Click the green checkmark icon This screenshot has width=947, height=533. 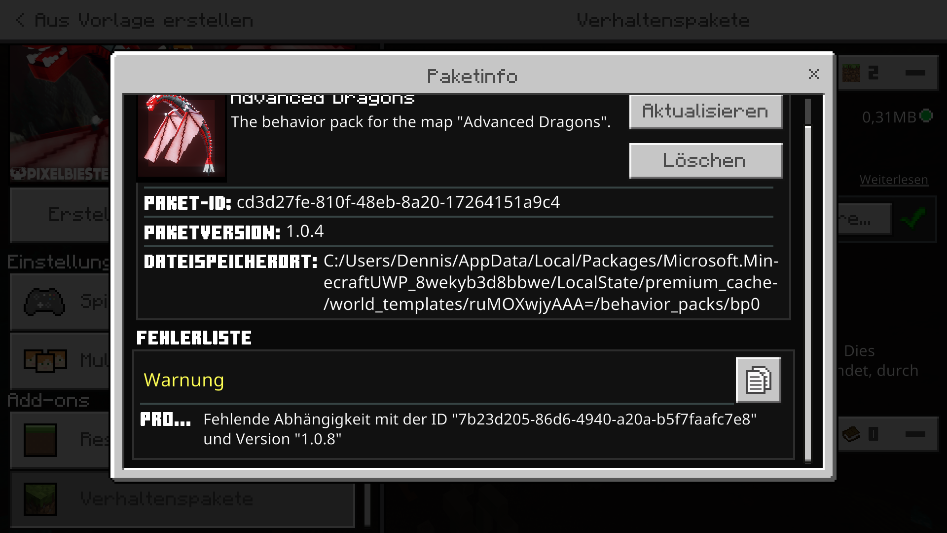(913, 219)
